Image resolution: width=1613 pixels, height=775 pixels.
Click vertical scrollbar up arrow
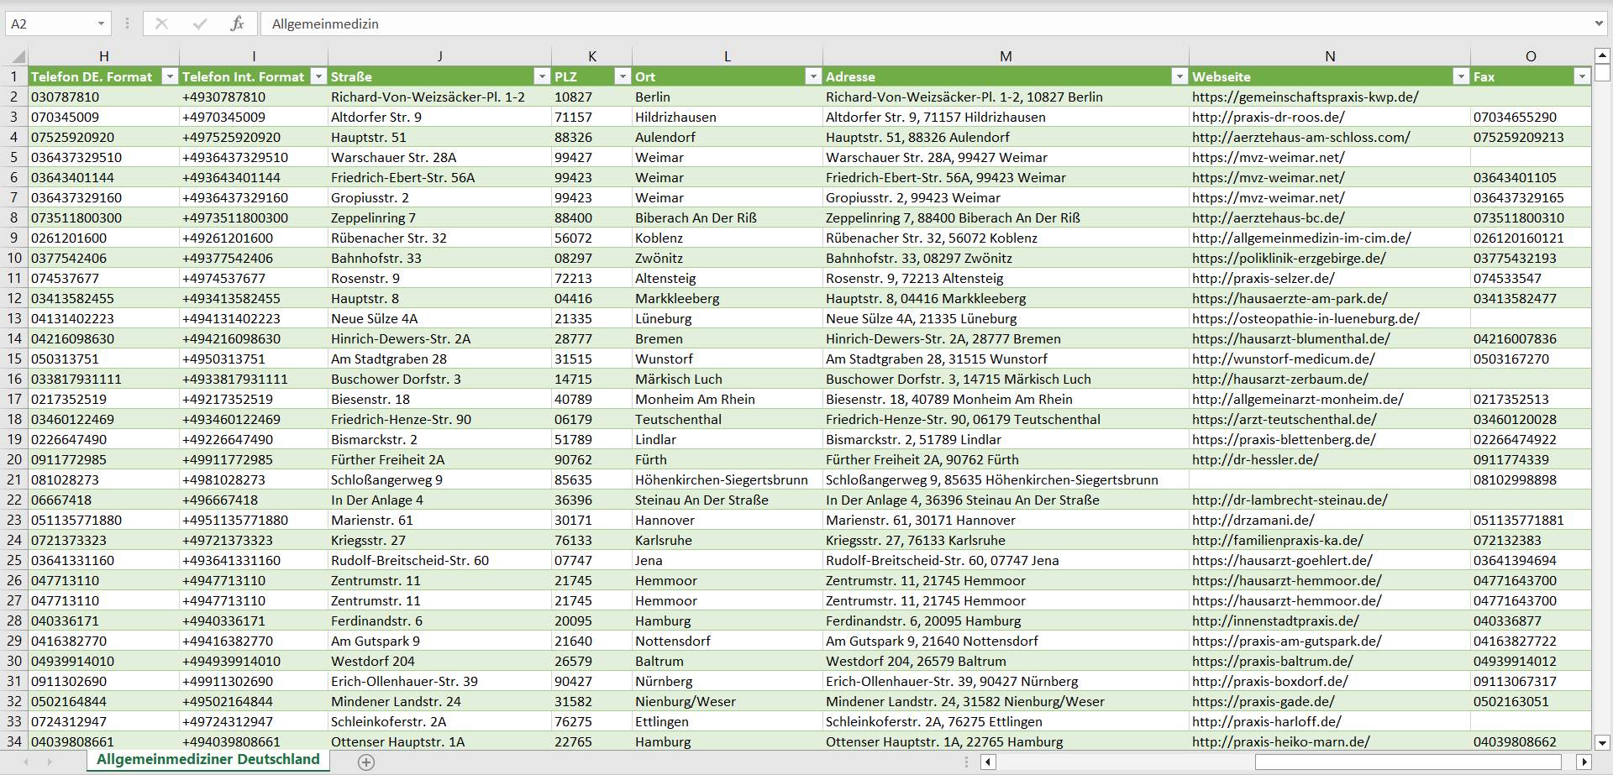1602,55
